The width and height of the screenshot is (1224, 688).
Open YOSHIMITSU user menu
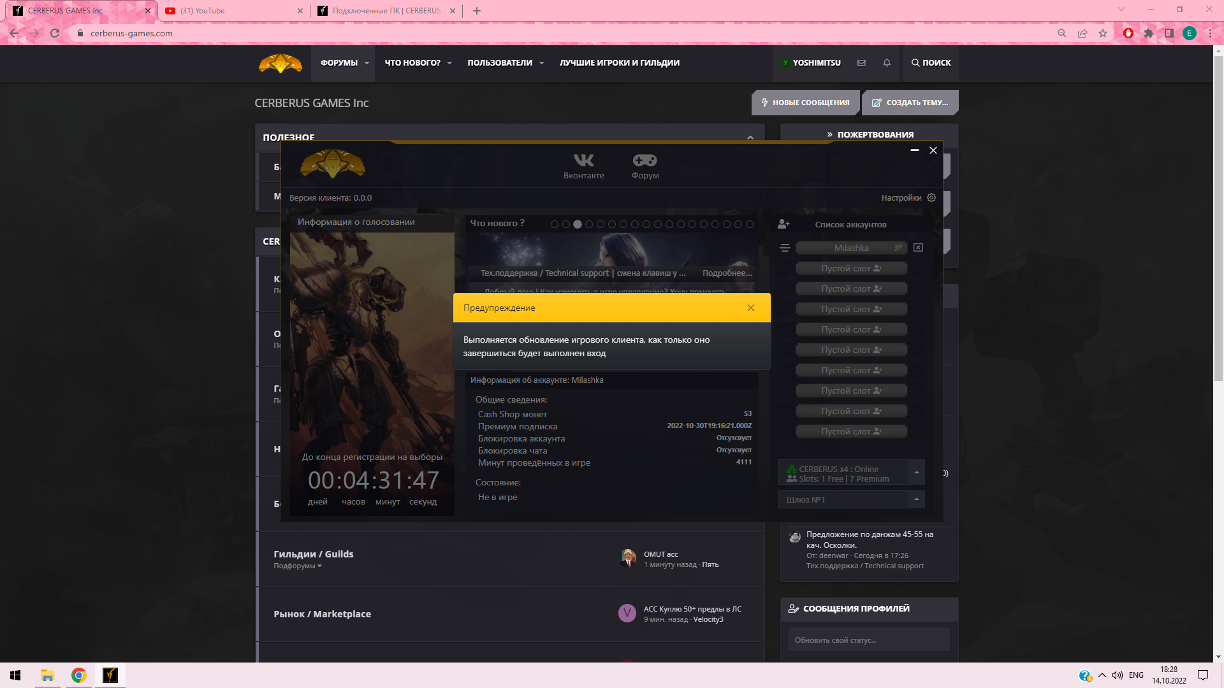pos(811,63)
